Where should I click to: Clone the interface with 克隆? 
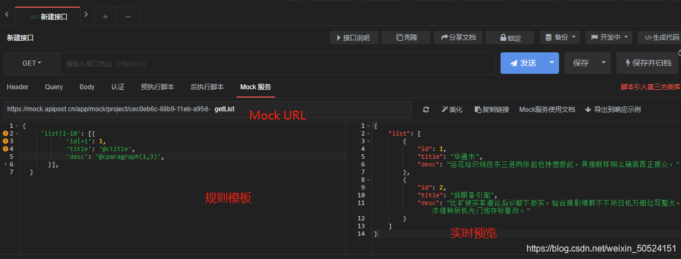(407, 37)
